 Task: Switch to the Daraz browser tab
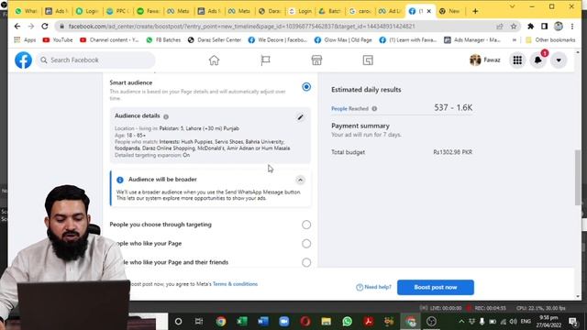(x=271, y=11)
